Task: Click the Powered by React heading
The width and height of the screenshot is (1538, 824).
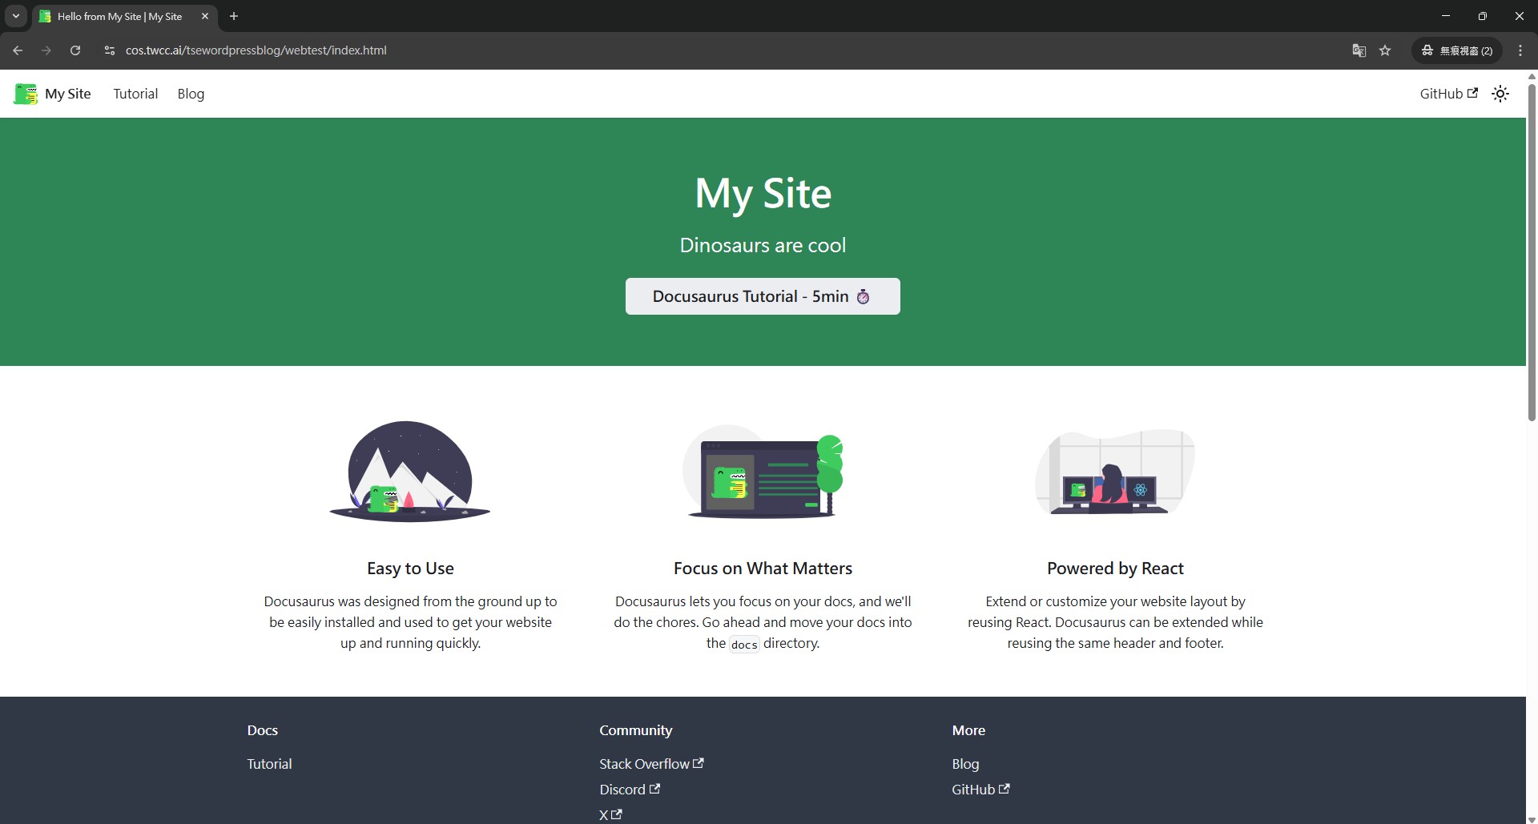Action: pos(1115,569)
